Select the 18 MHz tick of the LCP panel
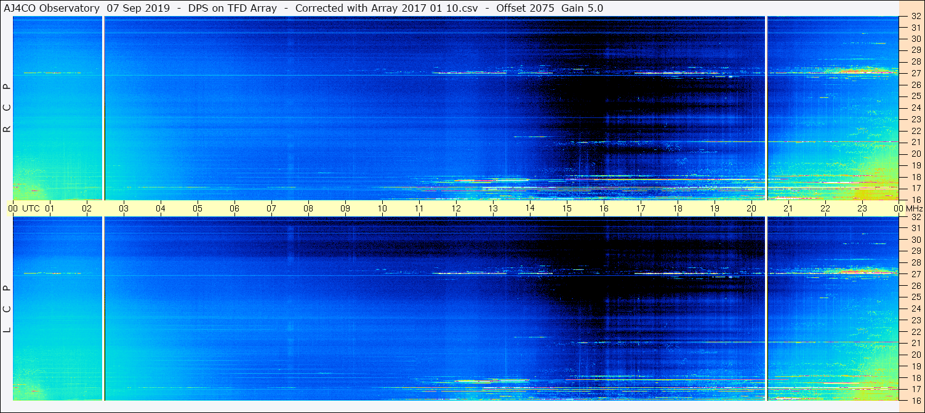 [x=916, y=377]
